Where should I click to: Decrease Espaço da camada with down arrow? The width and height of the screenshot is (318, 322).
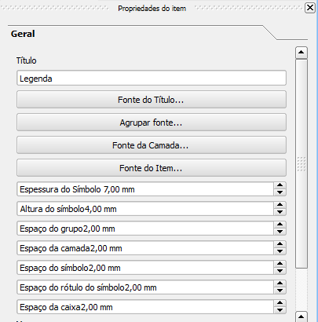[280, 251]
